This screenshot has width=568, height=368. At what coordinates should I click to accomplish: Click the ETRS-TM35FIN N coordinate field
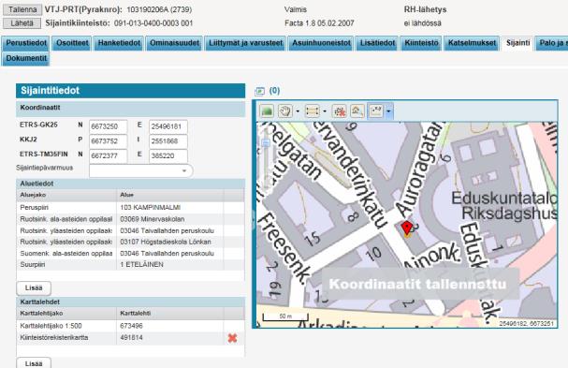pyautogui.click(x=109, y=155)
